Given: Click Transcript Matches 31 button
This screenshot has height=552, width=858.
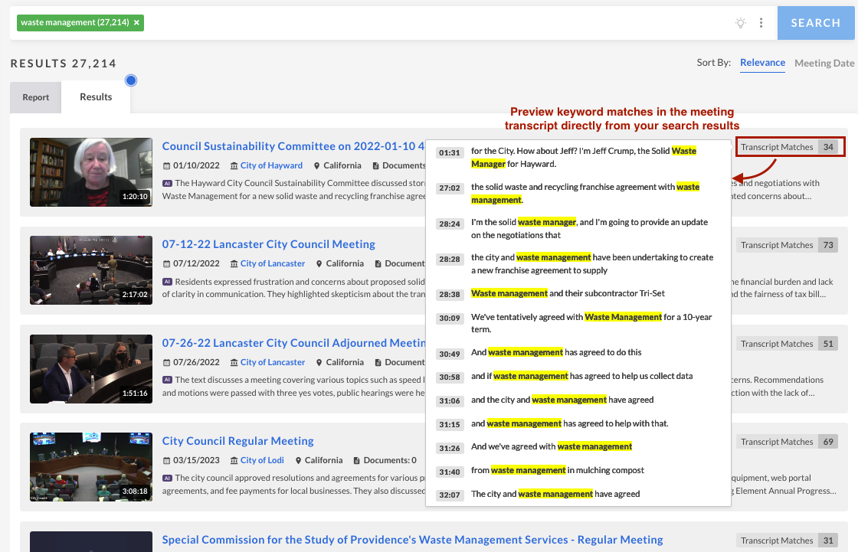Looking at the screenshot, I should click(x=787, y=541).
